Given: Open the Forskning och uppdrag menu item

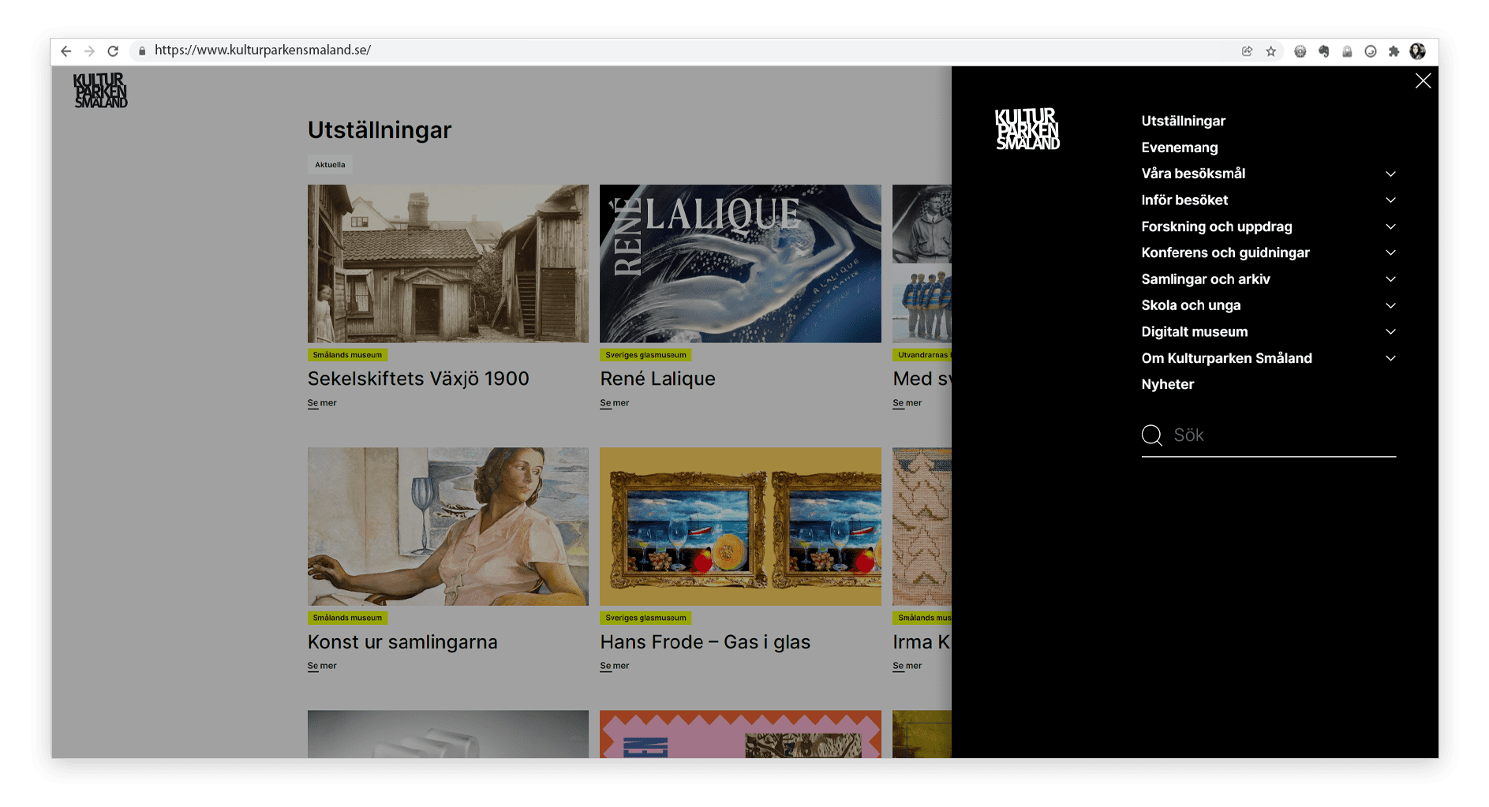Looking at the screenshot, I should (1216, 226).
